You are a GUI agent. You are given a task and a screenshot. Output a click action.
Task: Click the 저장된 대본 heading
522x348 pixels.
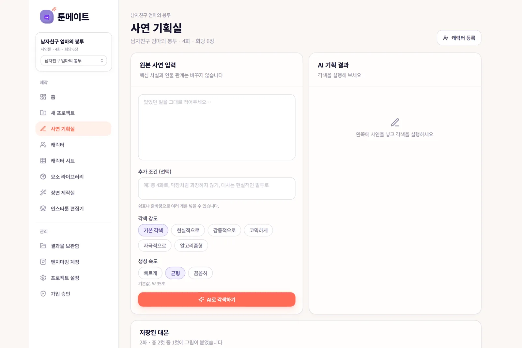[x=154, y=333]
